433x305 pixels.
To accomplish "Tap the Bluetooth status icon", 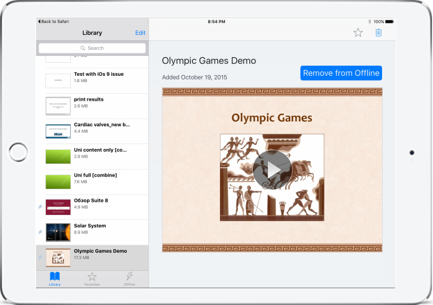I will (370, 22).
